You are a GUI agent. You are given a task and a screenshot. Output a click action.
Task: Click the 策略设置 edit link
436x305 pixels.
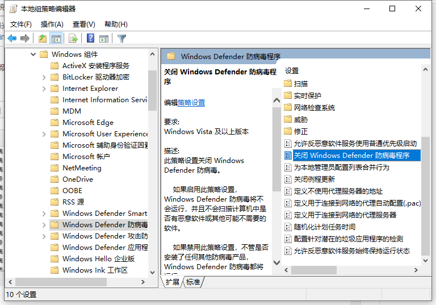(x=191, y=103)
